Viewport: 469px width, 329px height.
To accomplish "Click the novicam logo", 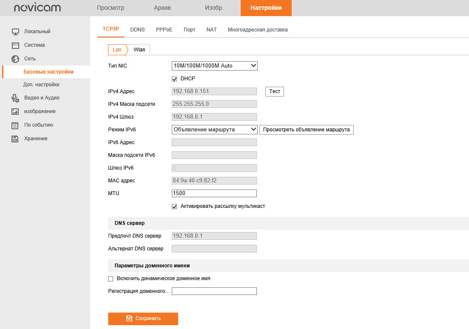I will coord(37,8).
